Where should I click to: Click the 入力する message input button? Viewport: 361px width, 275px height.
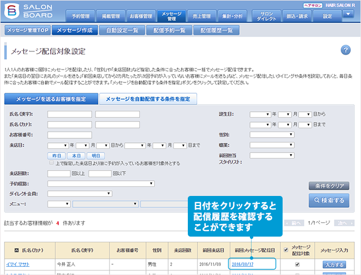click(x=333, y=264)
